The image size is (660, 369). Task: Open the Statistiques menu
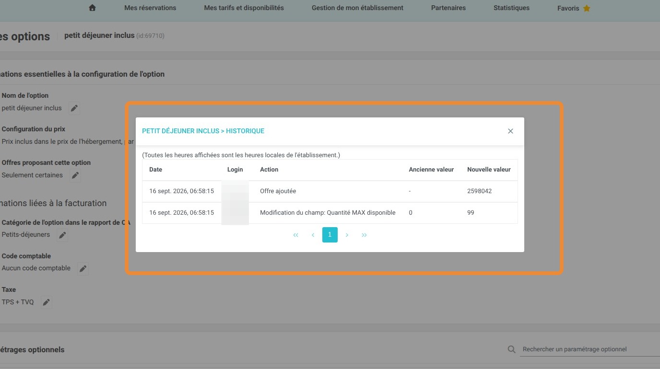click(x=511, y=8)
